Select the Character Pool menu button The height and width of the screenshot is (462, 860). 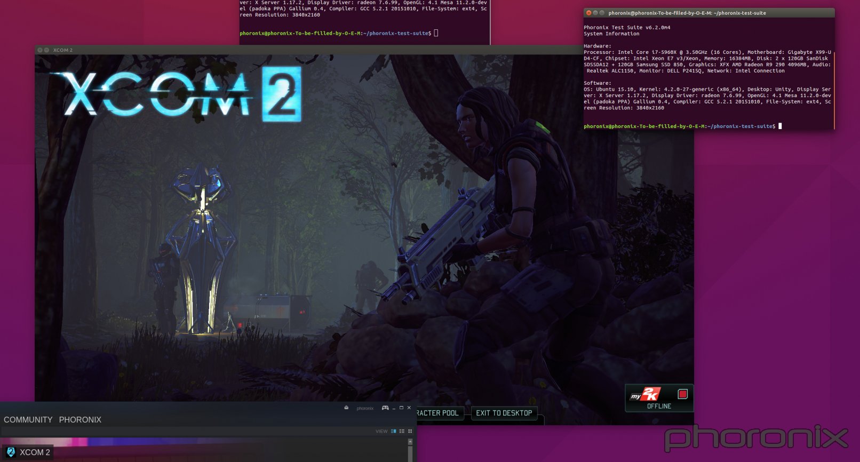tap(437, 413)
